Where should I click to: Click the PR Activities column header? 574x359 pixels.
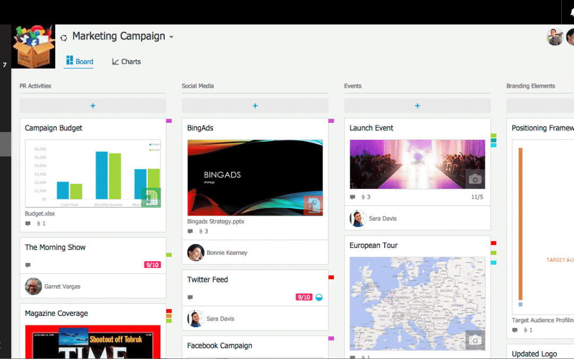point(35,86)
